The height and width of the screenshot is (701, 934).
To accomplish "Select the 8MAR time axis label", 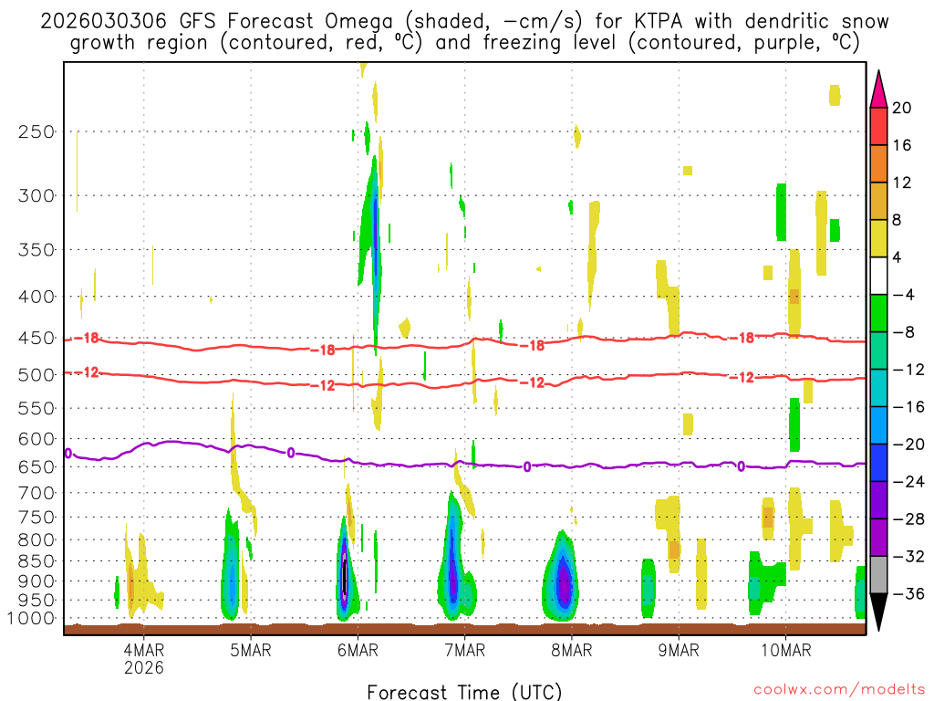I will coord(572,650).
